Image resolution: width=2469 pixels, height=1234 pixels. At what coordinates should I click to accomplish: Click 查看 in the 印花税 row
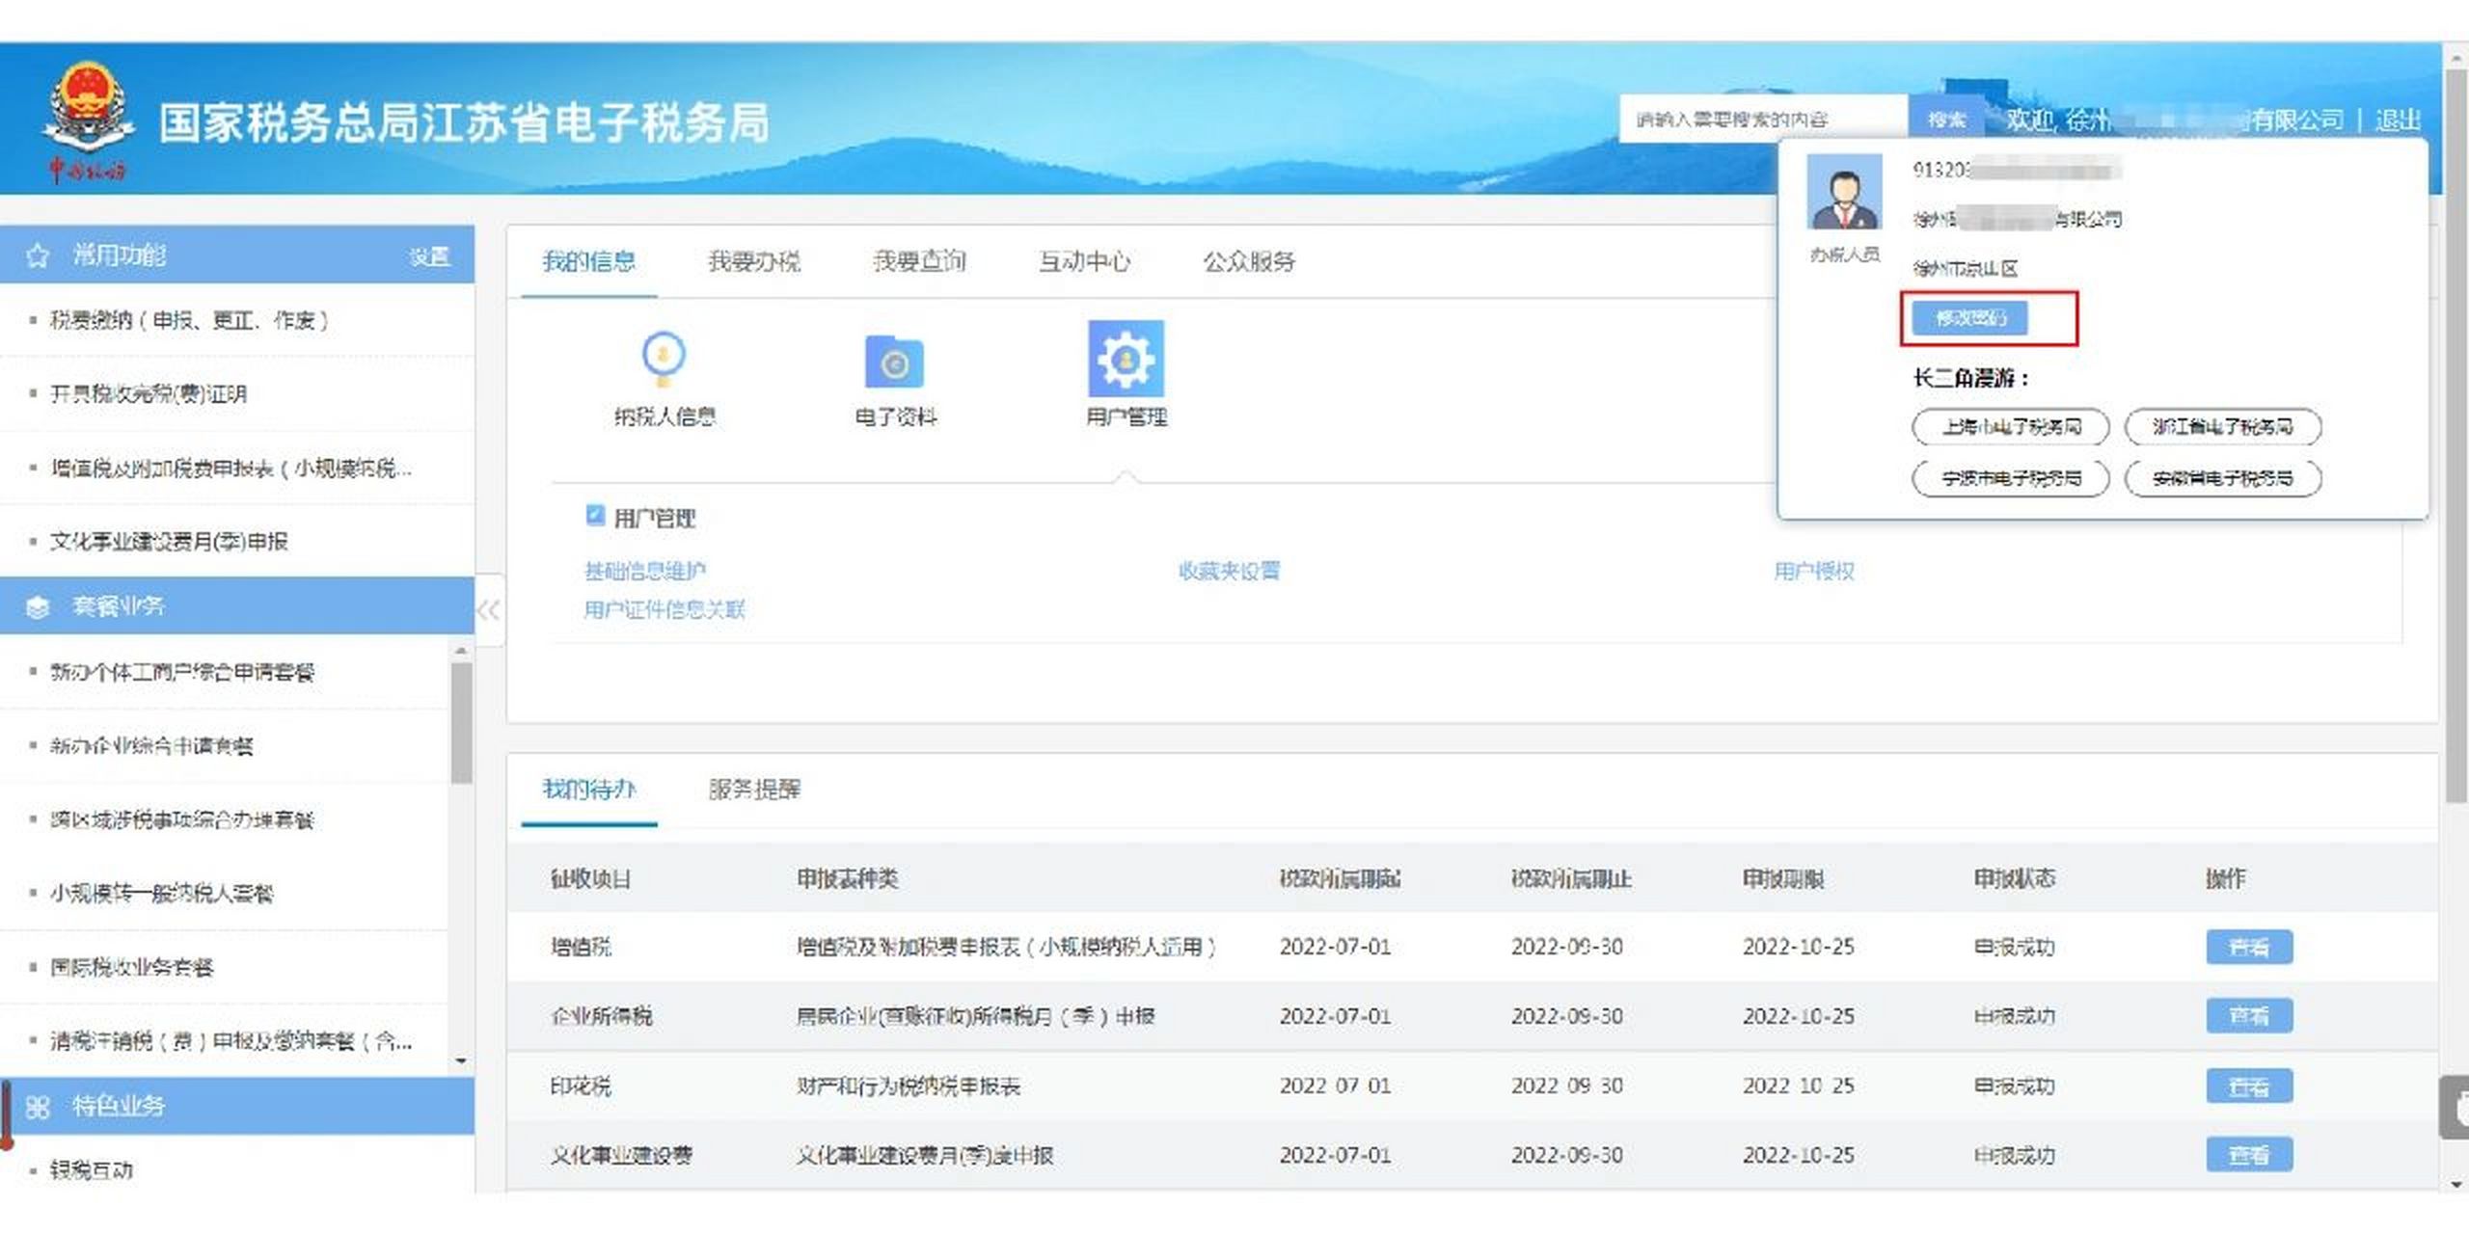[2249, 1086]
